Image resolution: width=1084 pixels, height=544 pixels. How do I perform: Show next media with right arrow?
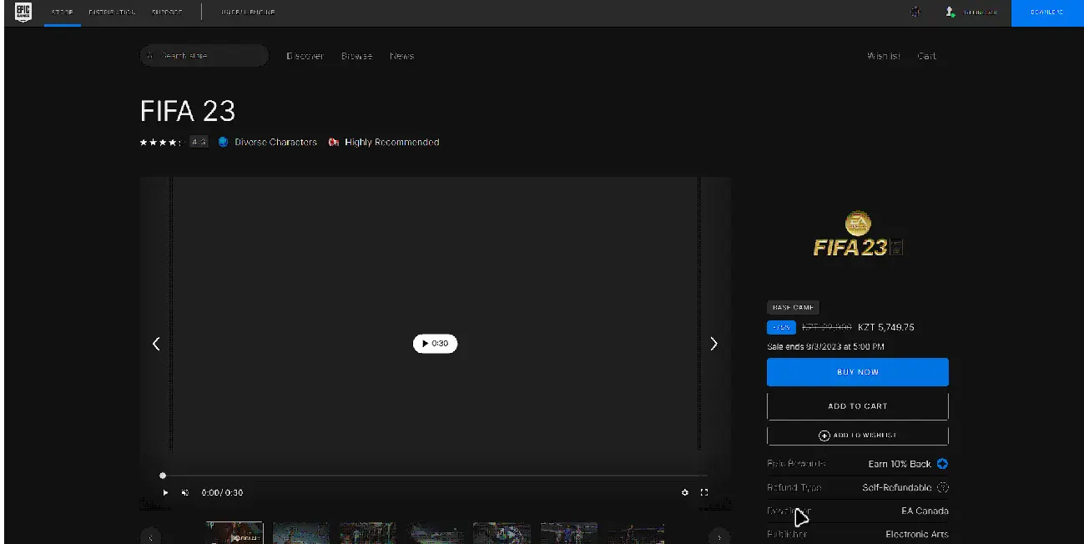[x=713, y=344]
